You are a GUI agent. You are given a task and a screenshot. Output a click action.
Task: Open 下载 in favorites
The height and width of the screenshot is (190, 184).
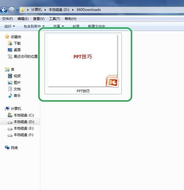[17, 43]
